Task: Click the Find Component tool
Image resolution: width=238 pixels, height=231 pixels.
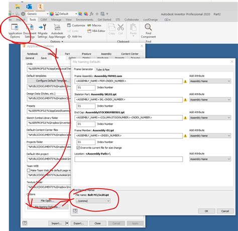Action: 148,31
